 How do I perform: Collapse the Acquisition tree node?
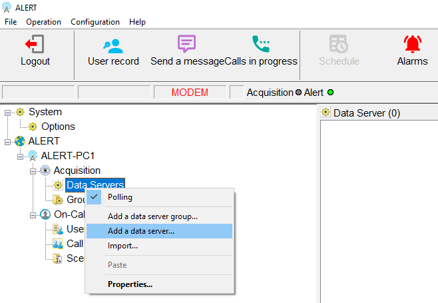pyautogui.click(x=33, y=170)
